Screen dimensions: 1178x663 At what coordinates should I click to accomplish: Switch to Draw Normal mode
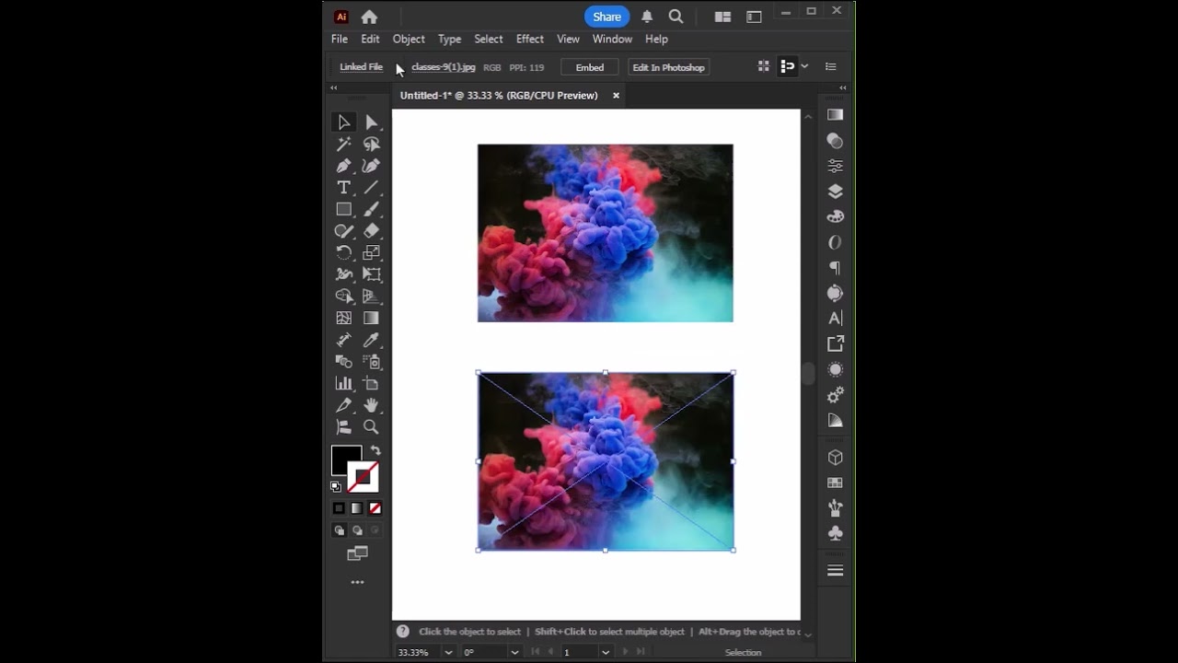tap(339, 530)
